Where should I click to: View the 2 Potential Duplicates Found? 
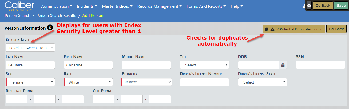tap(294, 29)
